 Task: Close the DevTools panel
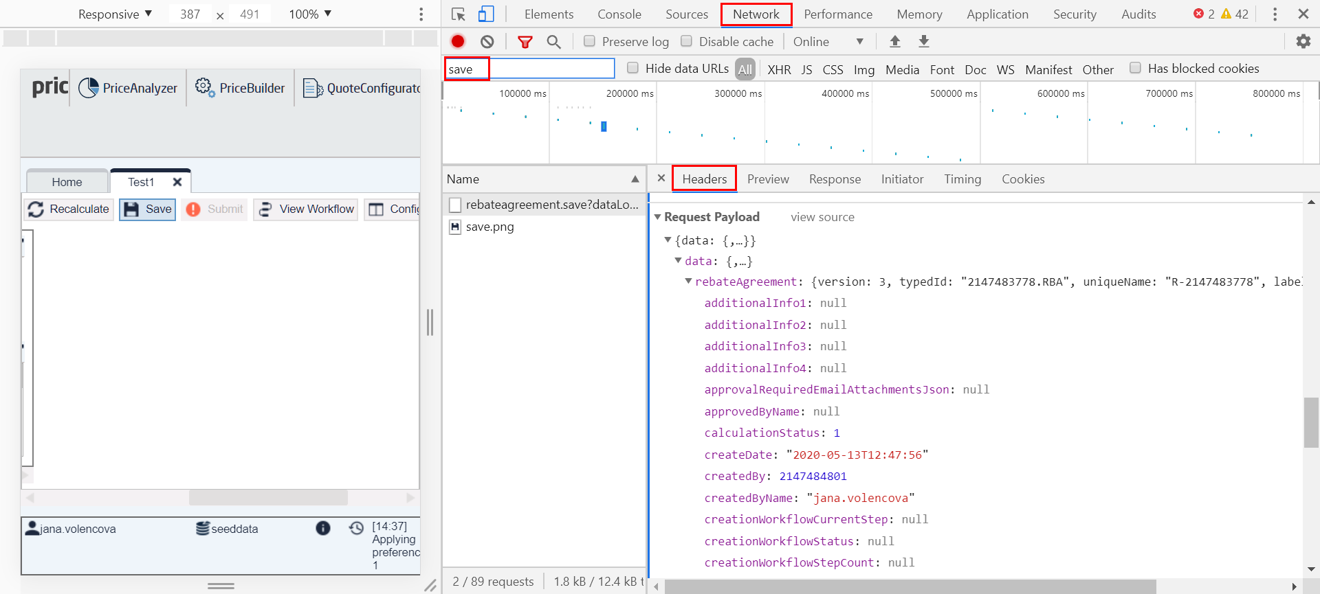pyautogui.click(x=1303, y=14)
